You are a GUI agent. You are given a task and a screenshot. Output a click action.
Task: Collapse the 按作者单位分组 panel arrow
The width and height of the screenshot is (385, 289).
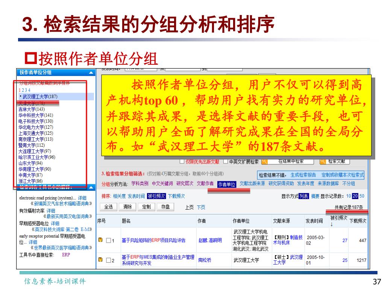(91, 73)
